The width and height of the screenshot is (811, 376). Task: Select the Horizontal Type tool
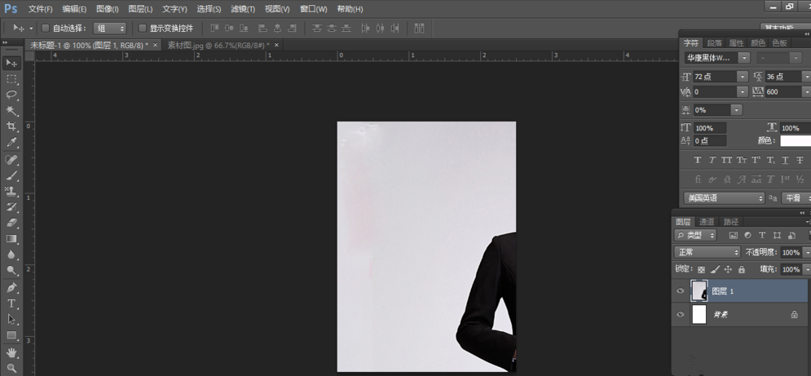click(11, 303)
